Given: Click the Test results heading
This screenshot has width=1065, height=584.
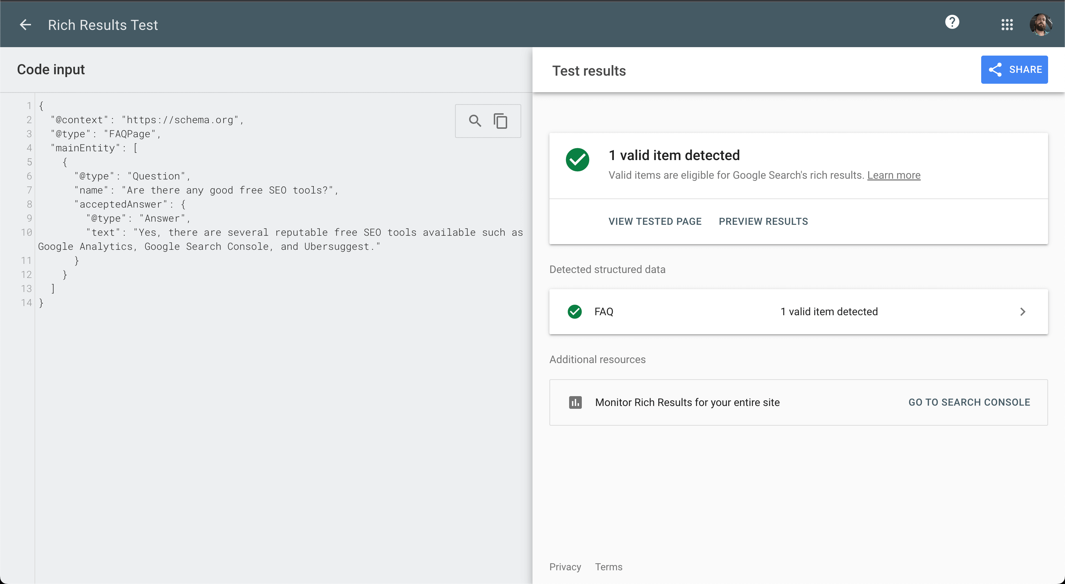Looking at the screenshot, I should pyautogui.click(x=589, y=71).
